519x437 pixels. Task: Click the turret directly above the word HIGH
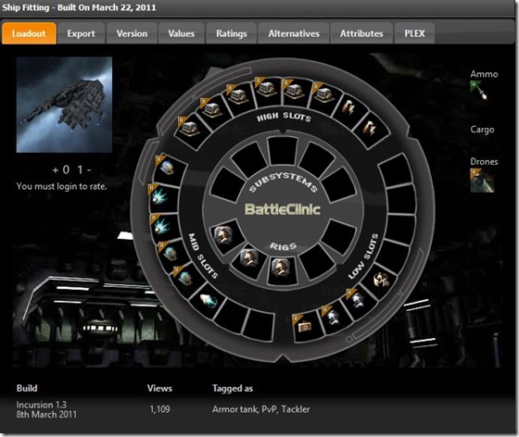266,89
